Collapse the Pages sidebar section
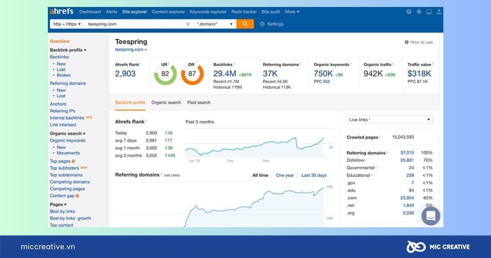This screenshot has width=491, height=258. [x=58, y=204]
